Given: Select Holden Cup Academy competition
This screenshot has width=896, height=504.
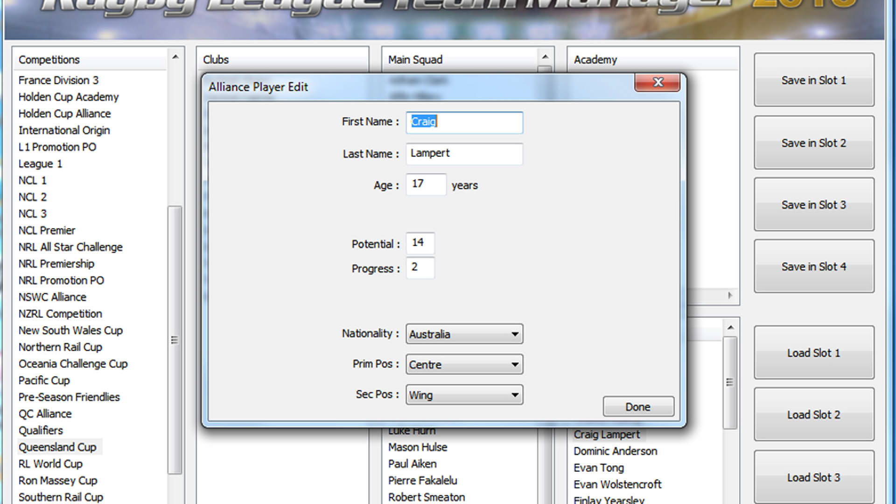Looking at the screenshot, I should tap(69, 97).
